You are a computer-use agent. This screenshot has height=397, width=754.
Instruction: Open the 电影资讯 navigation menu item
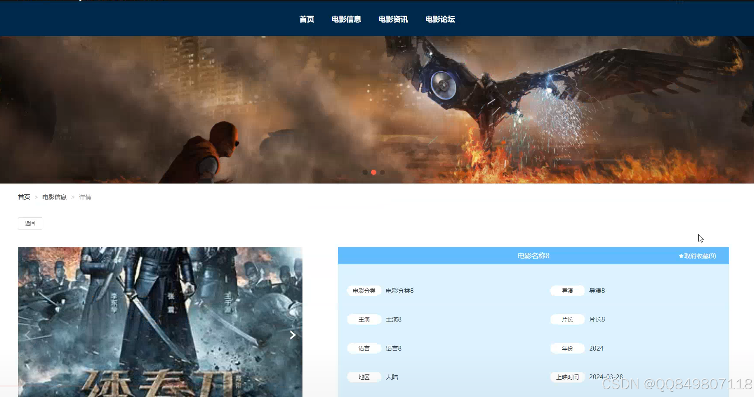point(393,19)
